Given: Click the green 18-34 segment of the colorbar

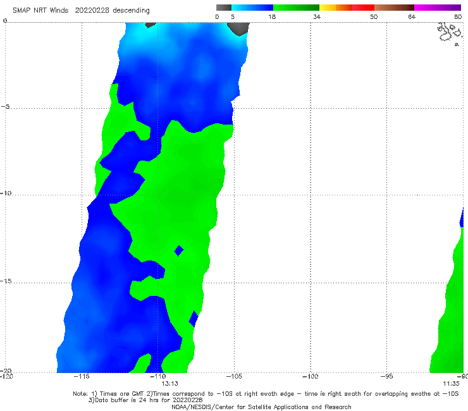Looking at the screenshot, I should (296, 8).
